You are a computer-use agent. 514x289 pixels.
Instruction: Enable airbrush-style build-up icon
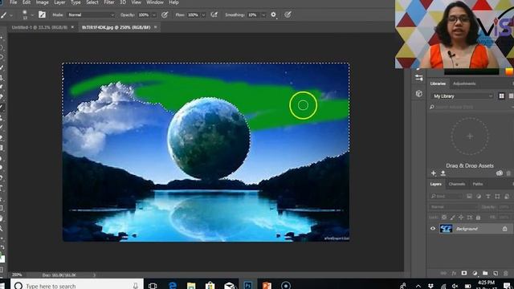(214, 14)
